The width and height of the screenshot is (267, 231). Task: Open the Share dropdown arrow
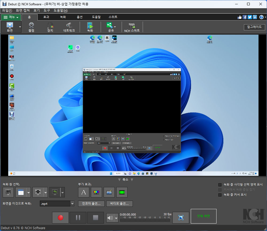115,27
